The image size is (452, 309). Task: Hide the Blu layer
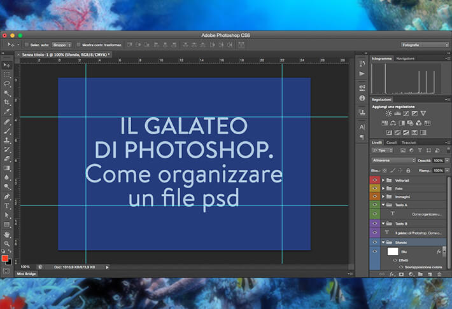coord(375,252)
